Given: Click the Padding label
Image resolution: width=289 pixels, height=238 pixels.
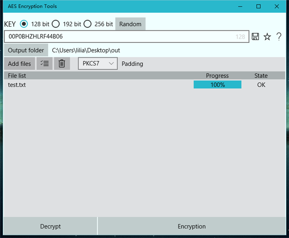Looking at the screenshot, I should (132, 64).
